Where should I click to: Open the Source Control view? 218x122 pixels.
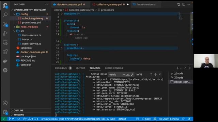click(5, 24)
